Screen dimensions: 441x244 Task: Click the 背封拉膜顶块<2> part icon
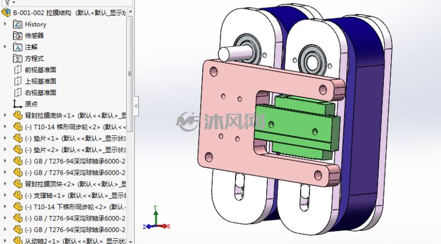pyautogui.click(x=18, y=184)
